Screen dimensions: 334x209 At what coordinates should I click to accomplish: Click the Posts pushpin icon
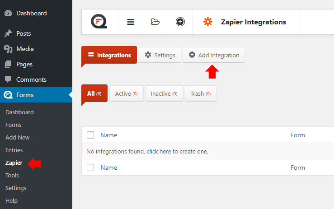pyautogui.click(x=8, y=33)
